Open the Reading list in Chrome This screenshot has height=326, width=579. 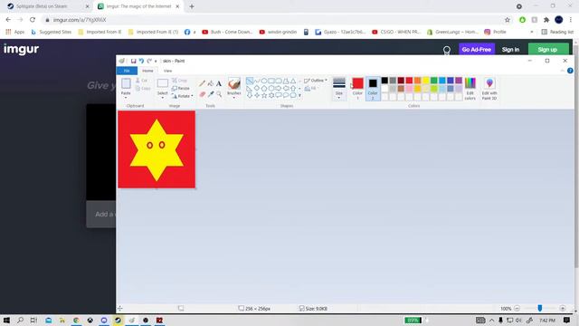[x=557, y=33]
